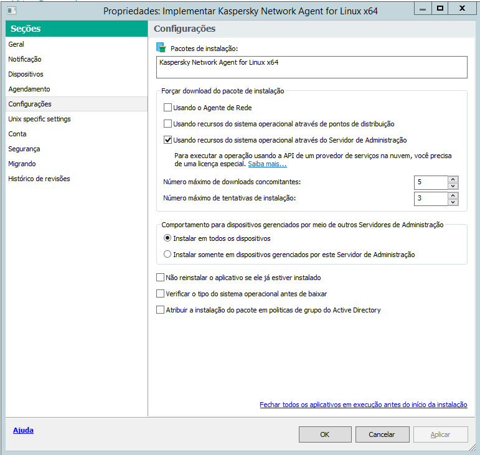Open the Migrando section
This screenshot has height=455, width=480.
tap(77, 164)
